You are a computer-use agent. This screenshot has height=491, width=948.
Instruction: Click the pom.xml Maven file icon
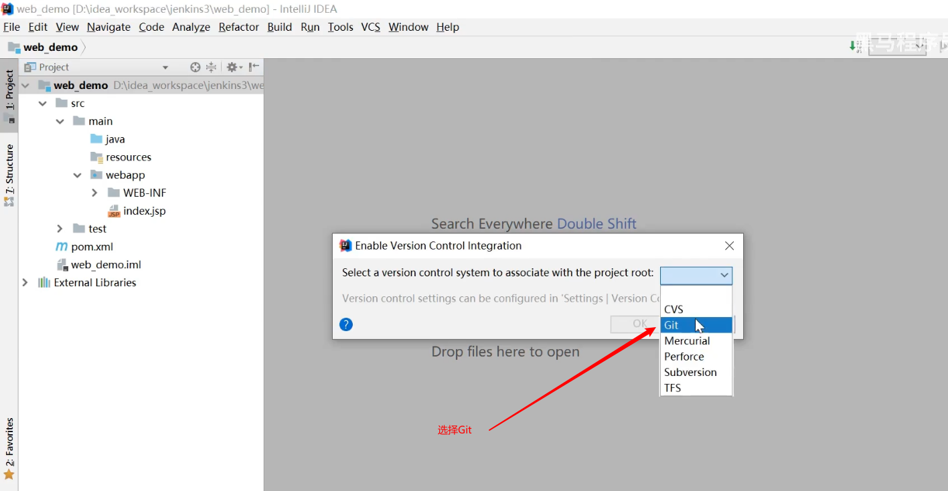pos(62,247)
